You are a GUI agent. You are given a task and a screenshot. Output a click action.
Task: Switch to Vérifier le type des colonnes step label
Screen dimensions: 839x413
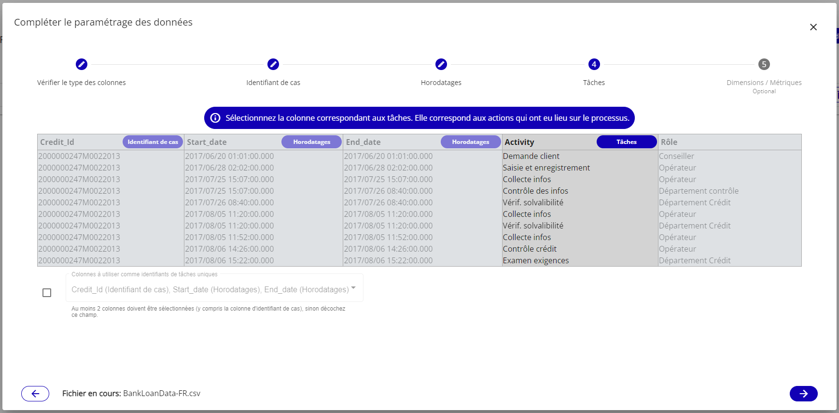82,83
